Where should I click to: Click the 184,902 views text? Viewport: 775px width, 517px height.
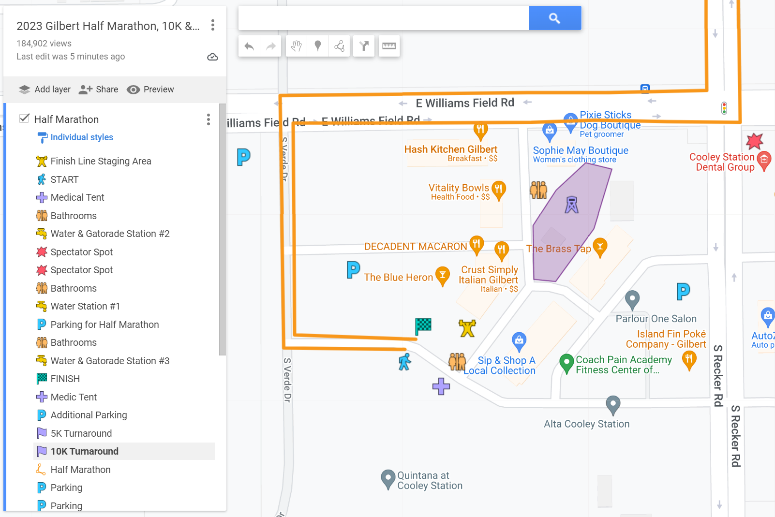[x=44, y=44]
